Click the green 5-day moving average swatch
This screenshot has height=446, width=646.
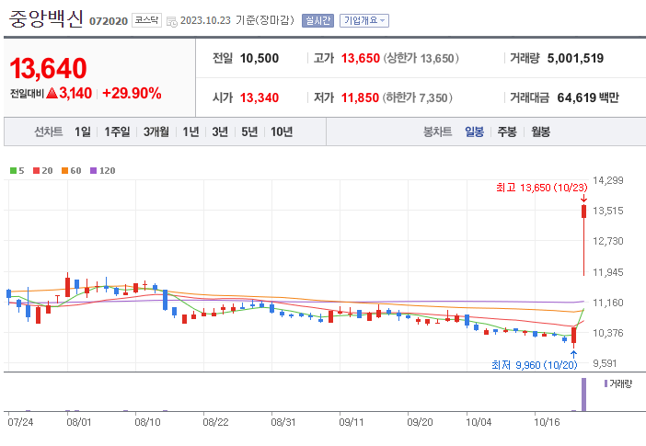pyautogui.click(x=13, y=170)
